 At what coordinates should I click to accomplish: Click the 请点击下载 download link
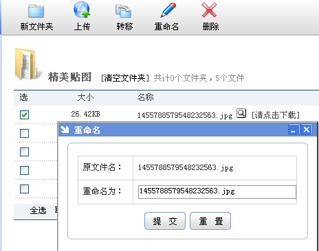[276, 115]
